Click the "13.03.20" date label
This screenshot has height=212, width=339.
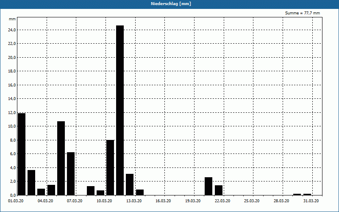(x=134, y=201)
